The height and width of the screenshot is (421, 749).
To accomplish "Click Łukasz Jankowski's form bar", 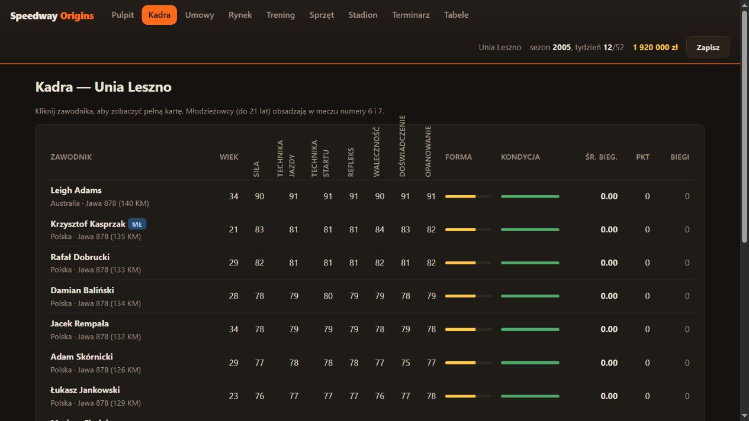I will tap(468, 396).
